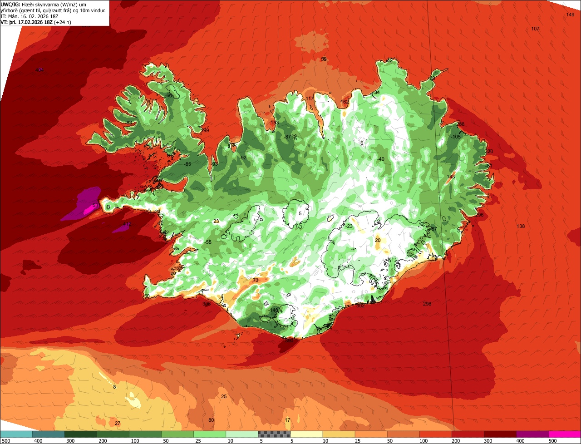This screenshot has height=444, width=581.
Task: Click the map value '-40'
Action: (x=381, y=159)
